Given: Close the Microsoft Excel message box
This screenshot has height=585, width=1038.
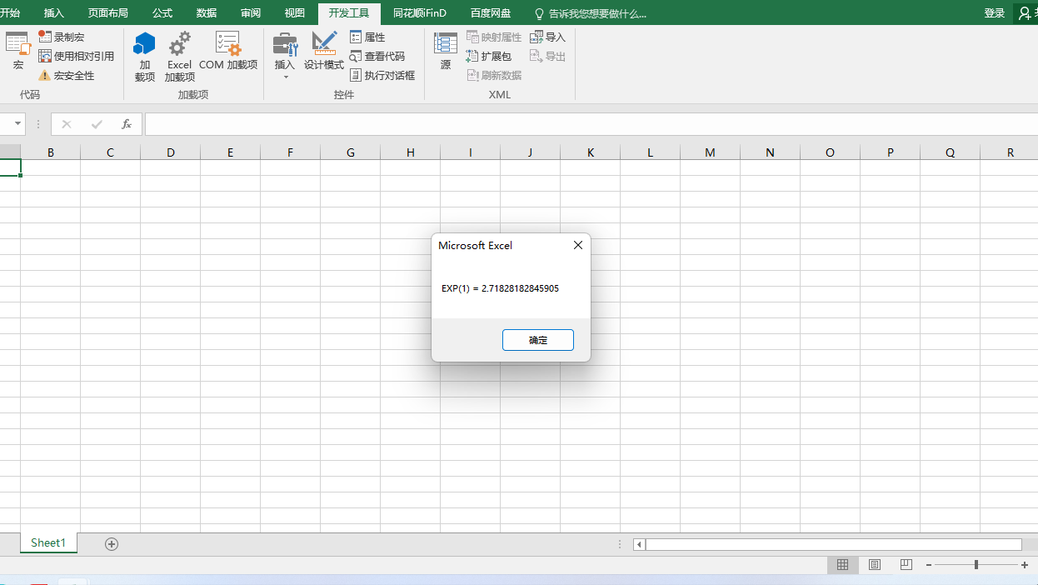Looking at the screenshot, I should coord(578,245).
